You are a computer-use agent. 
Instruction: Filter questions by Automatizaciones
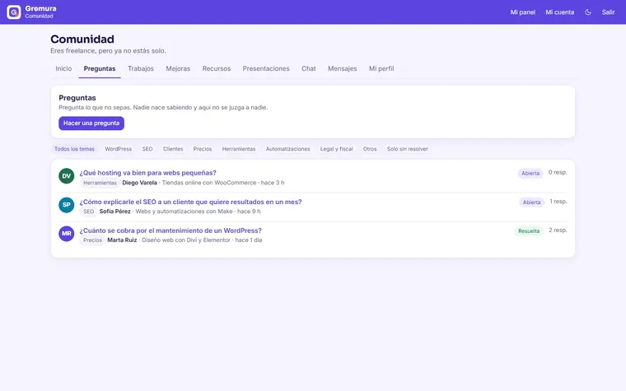pyautogui.click(x=287, y=149)
